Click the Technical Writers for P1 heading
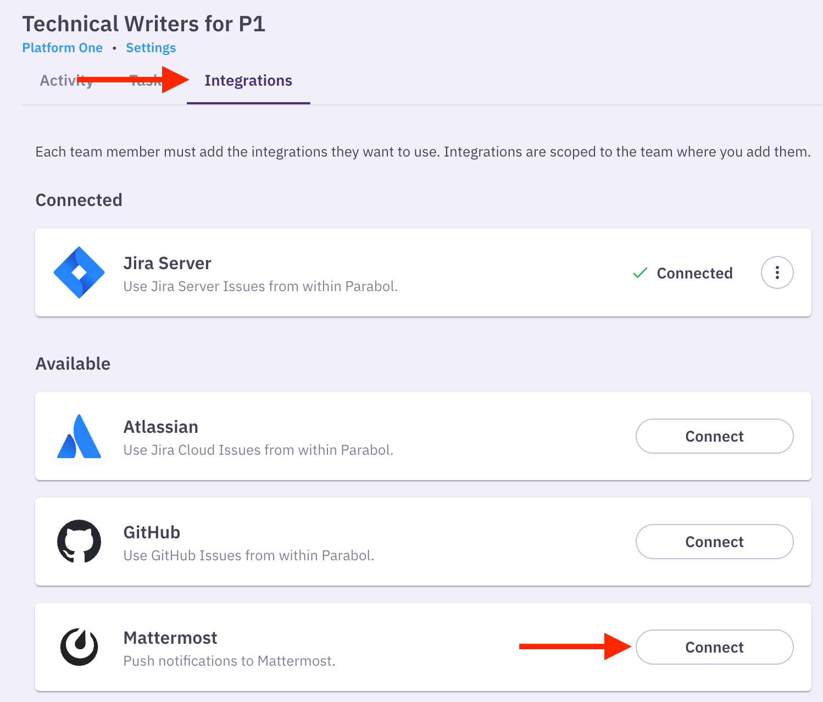 pyautogui.click(x=144, y=24)
